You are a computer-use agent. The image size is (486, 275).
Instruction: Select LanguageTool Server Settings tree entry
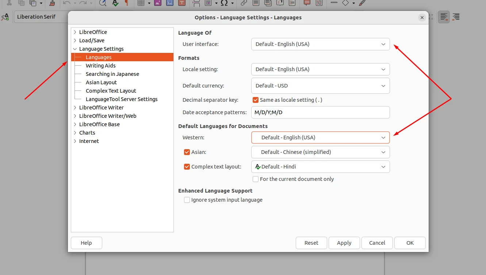click(x=122, y=99)
